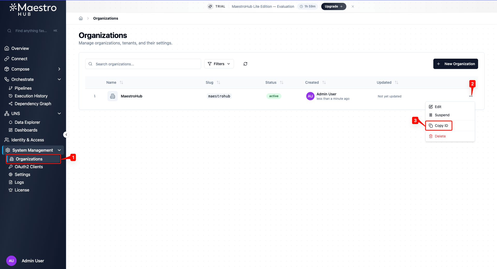Click the refresh organizations icon
Viewport: 497px width, 269px height.
pyautogui.click(x=245, y=64)
